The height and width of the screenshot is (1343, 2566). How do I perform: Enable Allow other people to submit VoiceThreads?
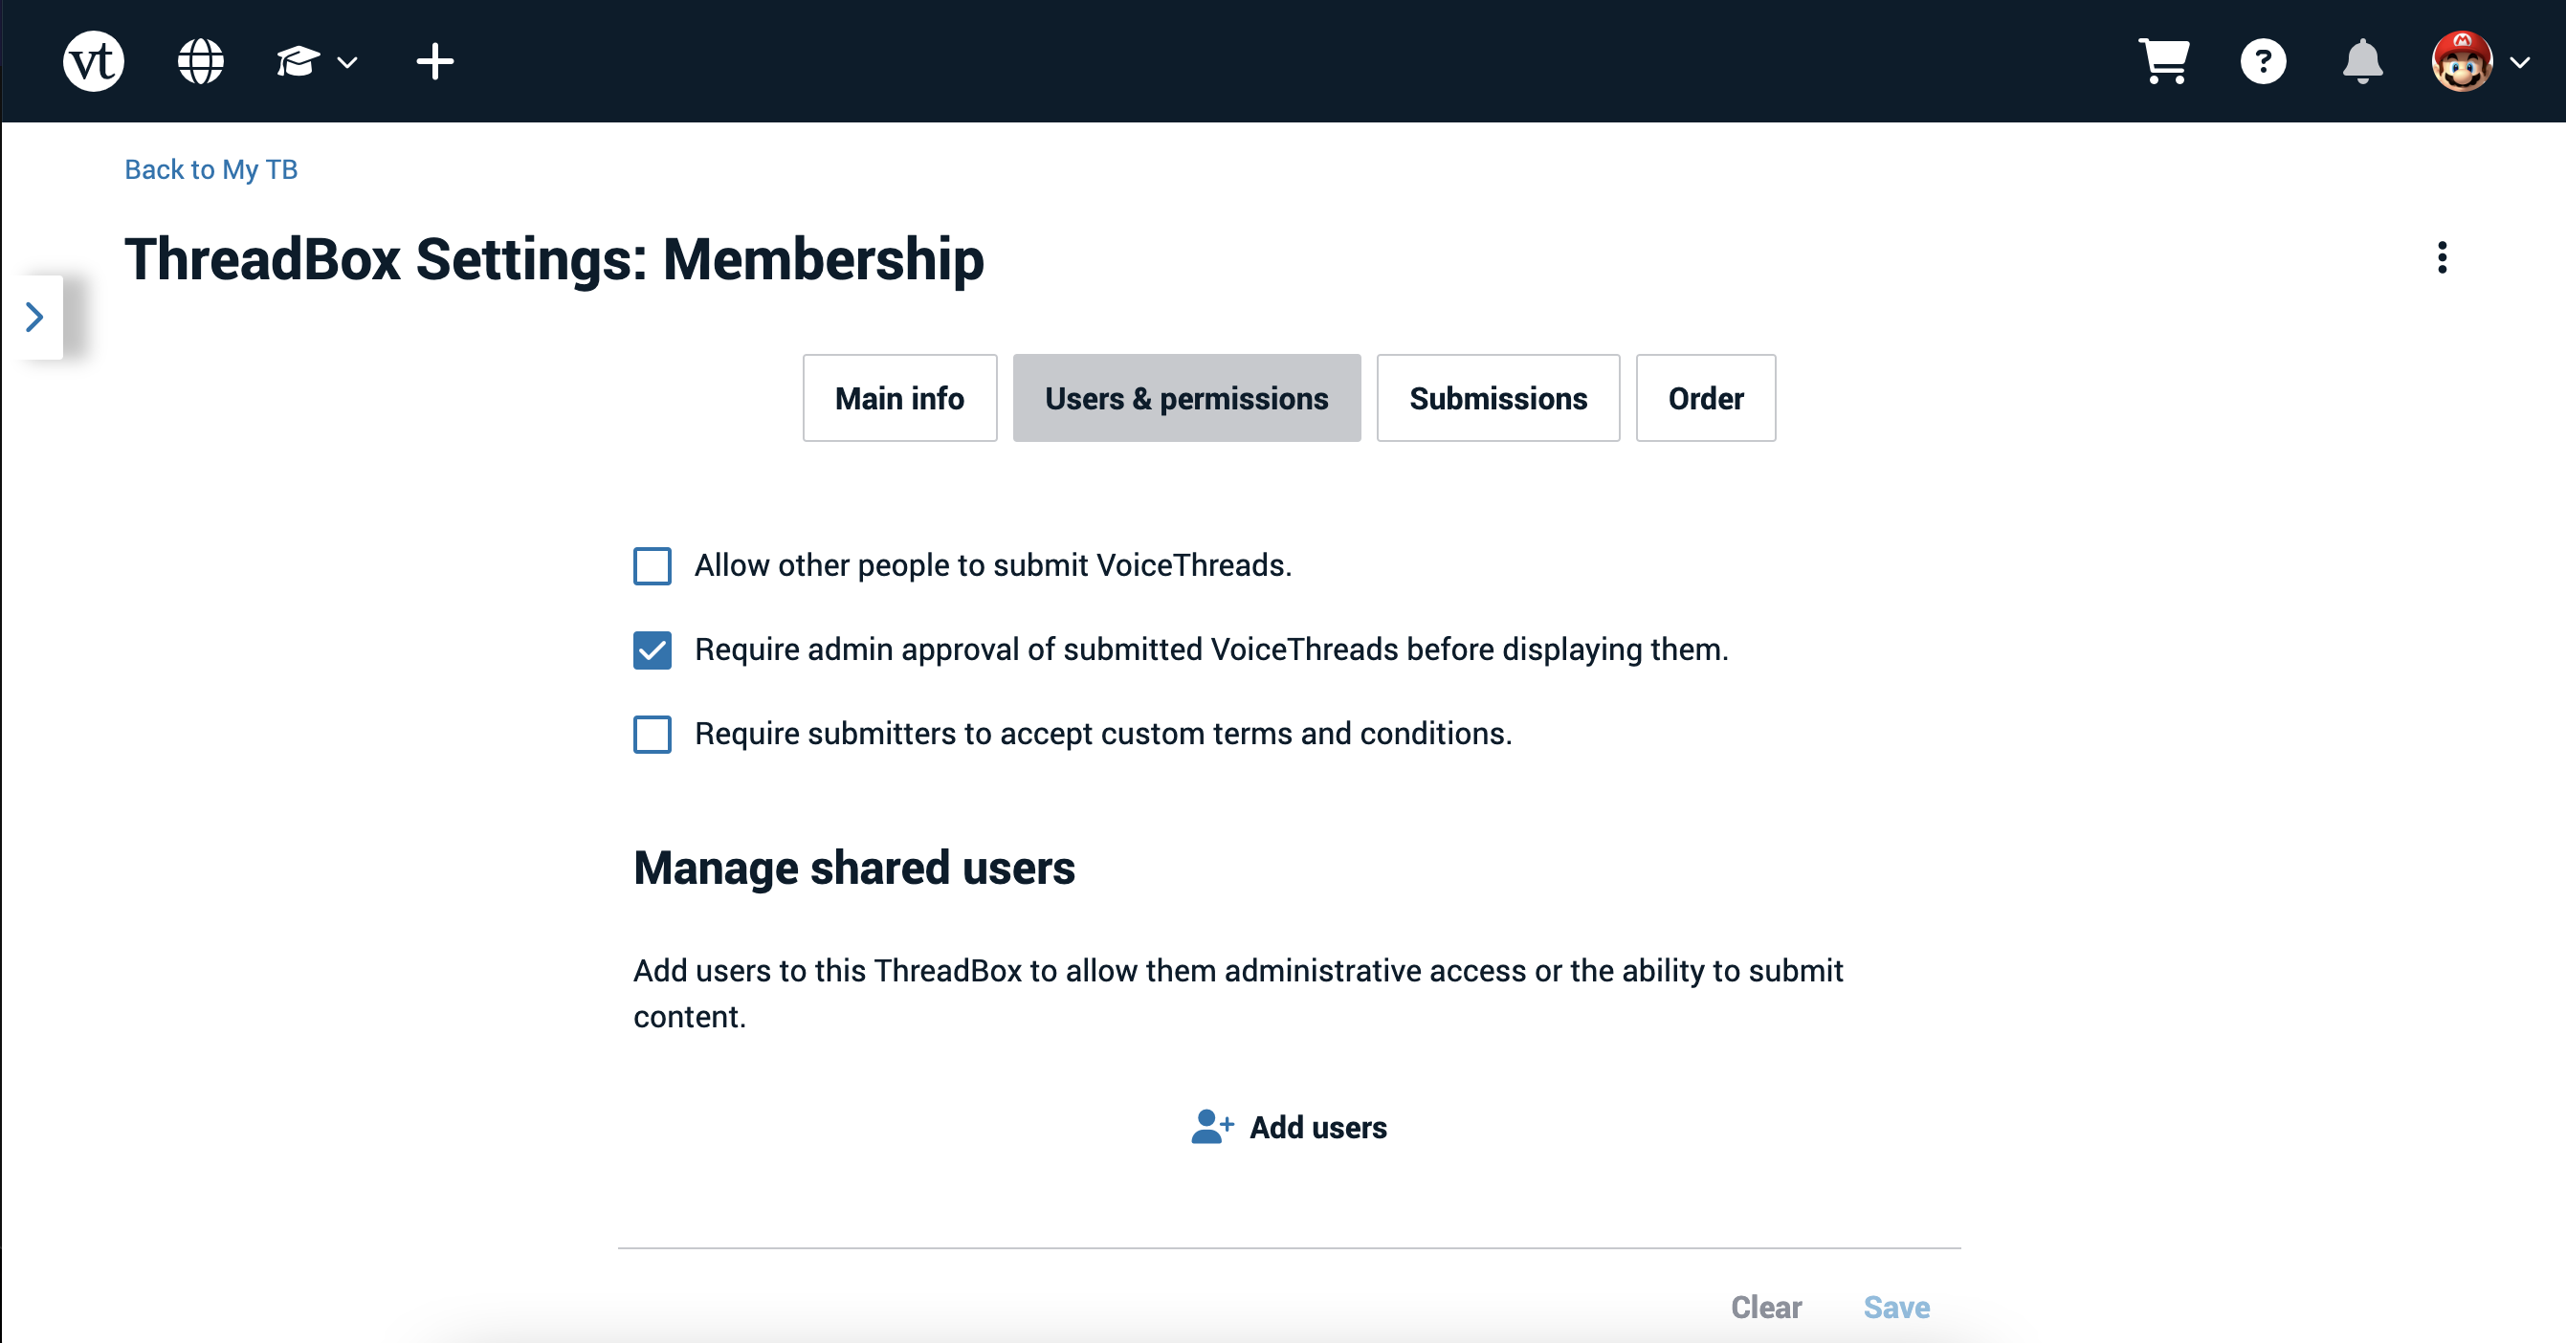[653, 564]
